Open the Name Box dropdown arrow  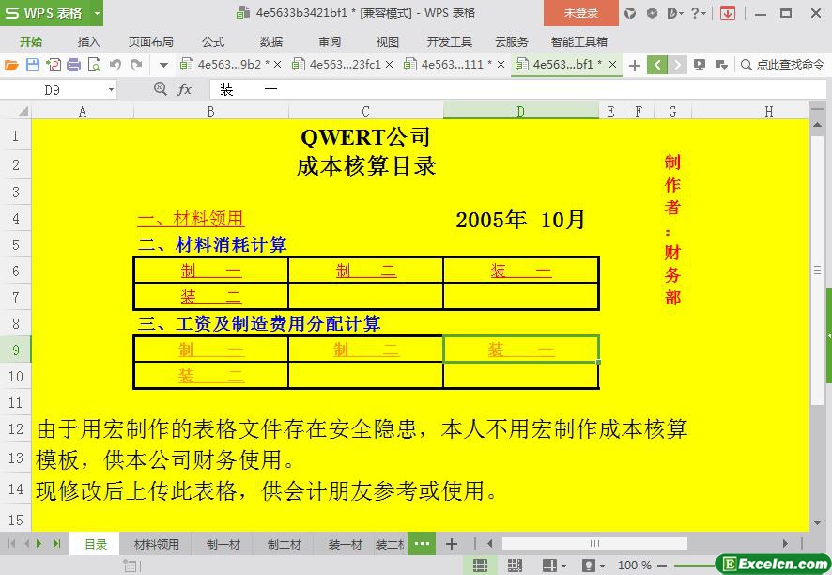tap(111, 90)
